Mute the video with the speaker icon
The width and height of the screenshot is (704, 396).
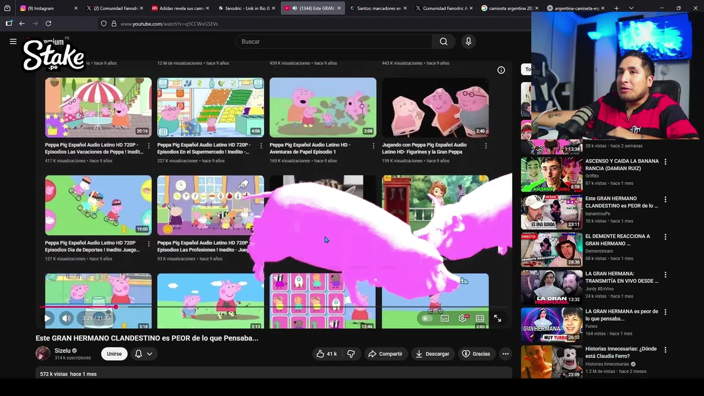[x=66, y=318]
